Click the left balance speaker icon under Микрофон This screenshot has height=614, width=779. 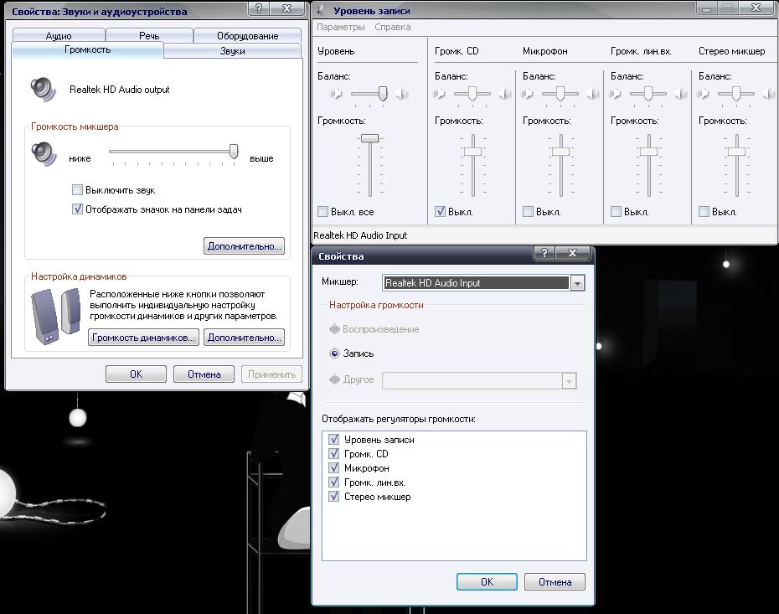[x=529, y=94]
